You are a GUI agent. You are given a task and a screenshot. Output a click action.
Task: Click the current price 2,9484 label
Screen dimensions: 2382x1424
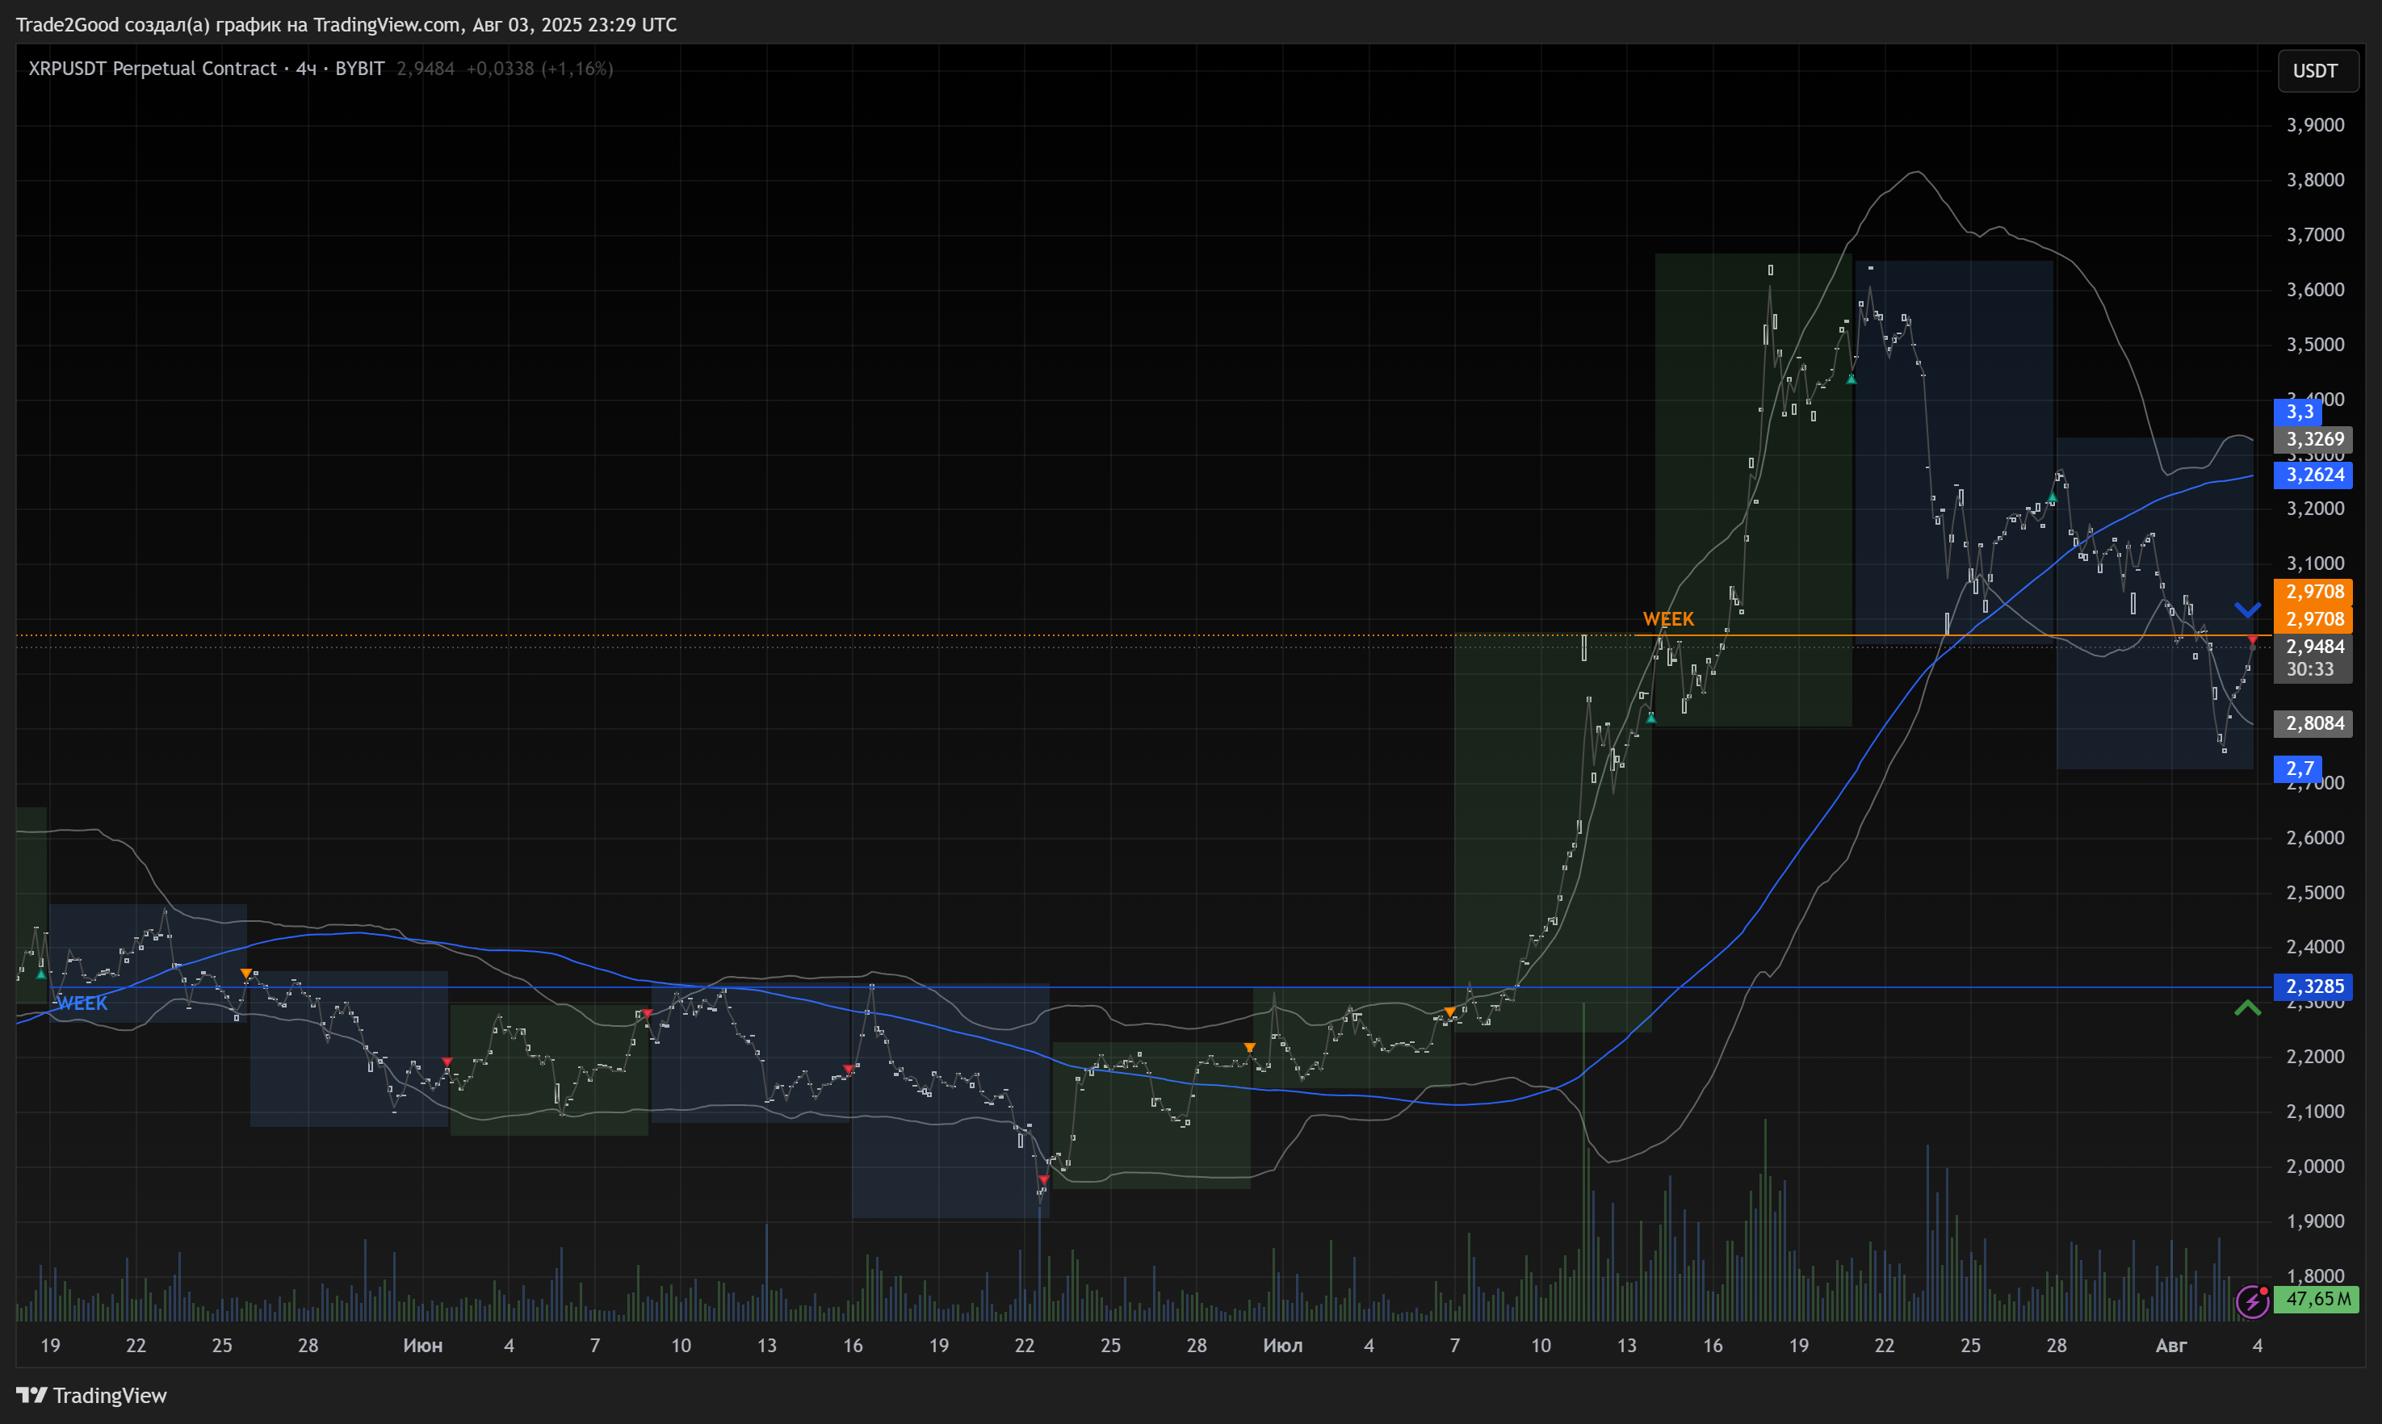click(2314, 647)
